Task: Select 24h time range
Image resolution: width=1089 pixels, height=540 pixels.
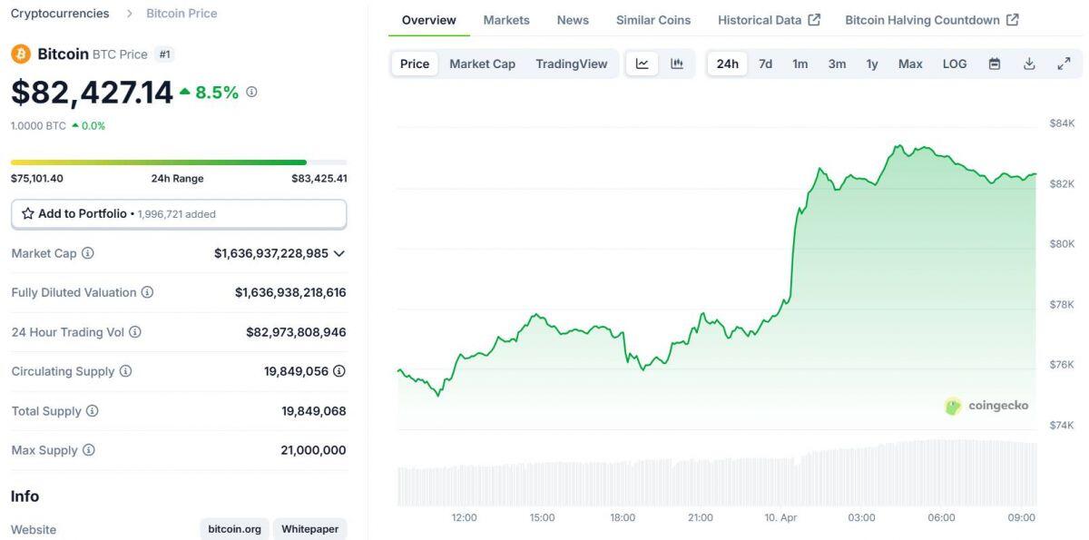Action: (728, 64)
